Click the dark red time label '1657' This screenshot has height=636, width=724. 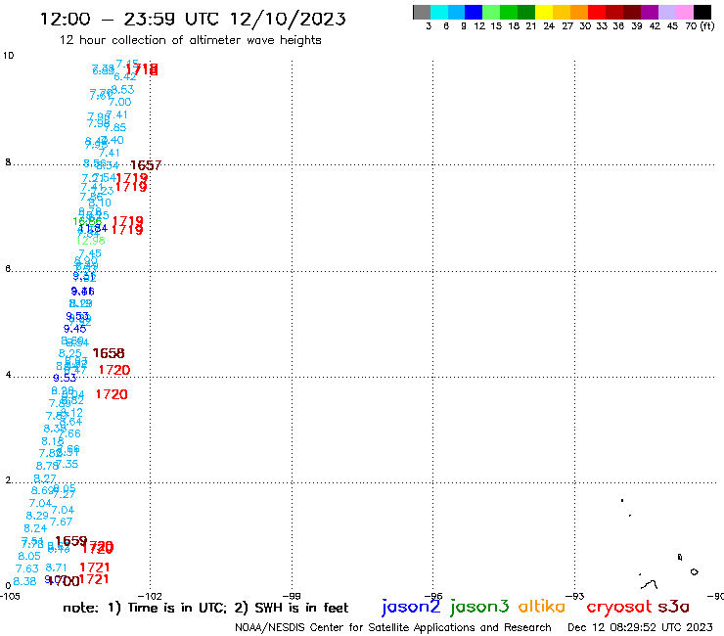click(x=146, y=165)
